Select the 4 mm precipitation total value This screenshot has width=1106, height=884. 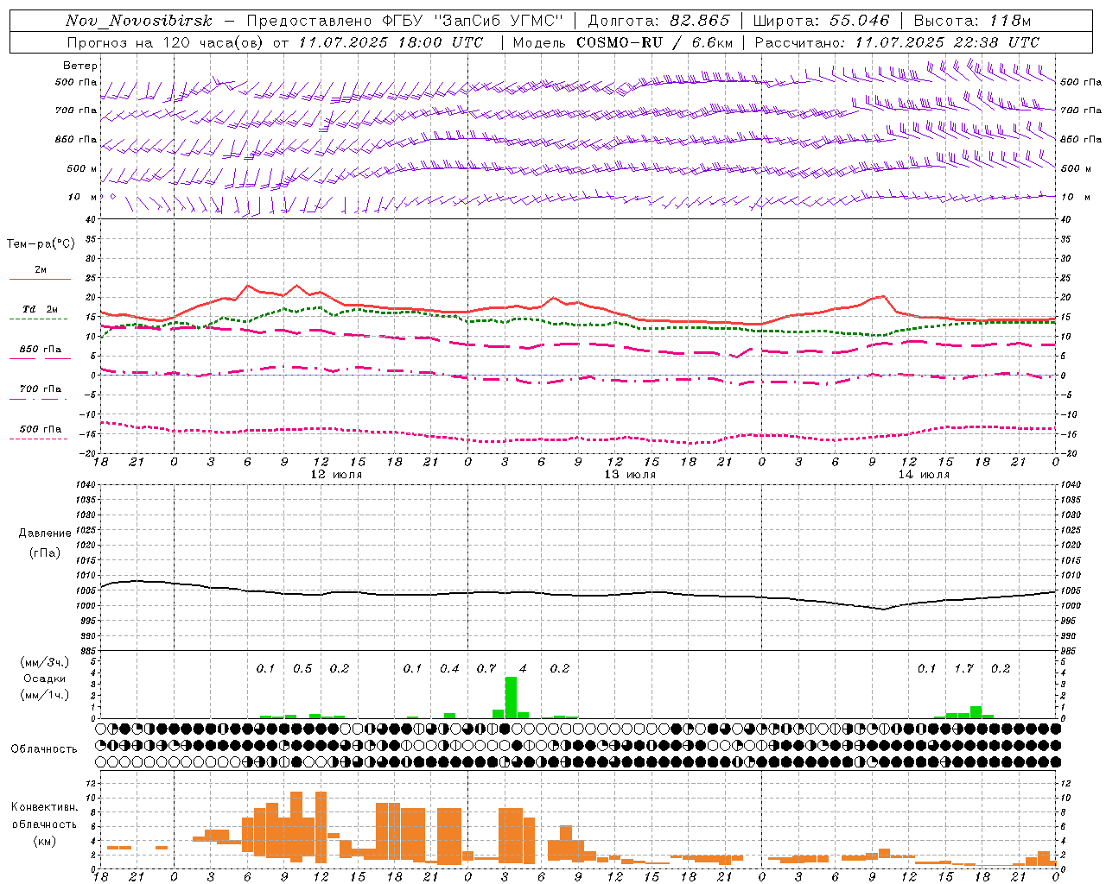[523, 669]
